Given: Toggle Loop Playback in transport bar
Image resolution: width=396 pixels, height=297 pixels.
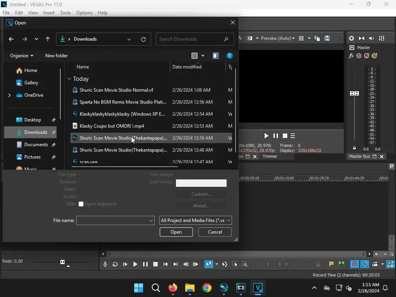Looking at the screenshot, I should (115, 264).
